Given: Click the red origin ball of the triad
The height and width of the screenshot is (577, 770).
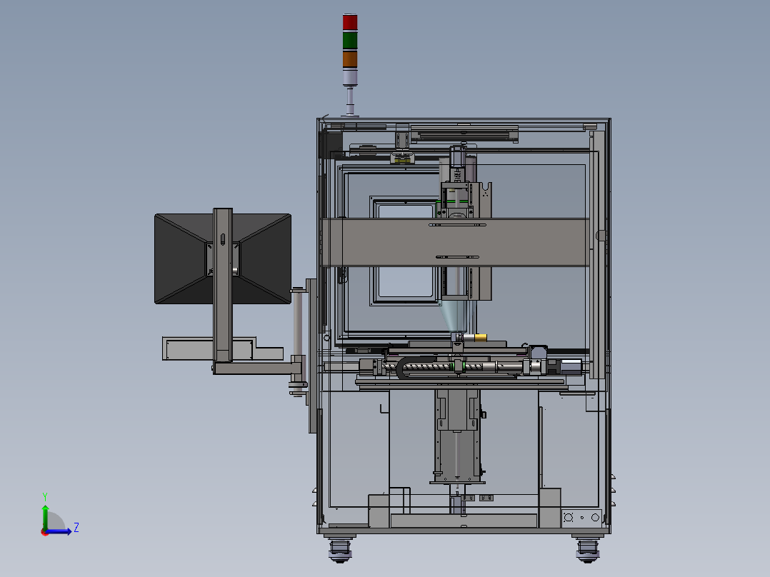Looking at the screenshot, I should 44,532.
